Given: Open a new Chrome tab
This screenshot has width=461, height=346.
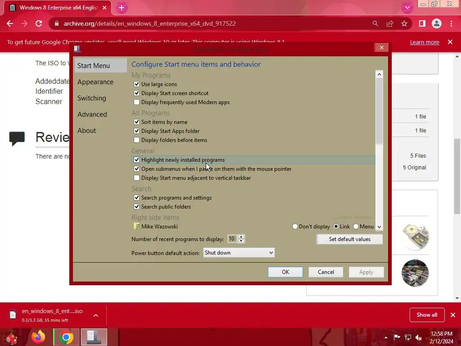Looking at the screenshot, I should click(x=122, y=8).
